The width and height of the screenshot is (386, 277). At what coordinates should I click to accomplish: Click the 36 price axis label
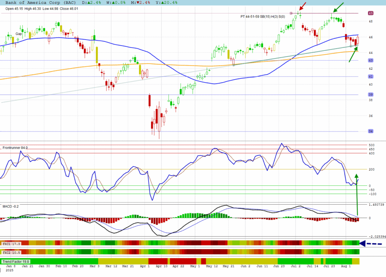click(x=371, y=116)
